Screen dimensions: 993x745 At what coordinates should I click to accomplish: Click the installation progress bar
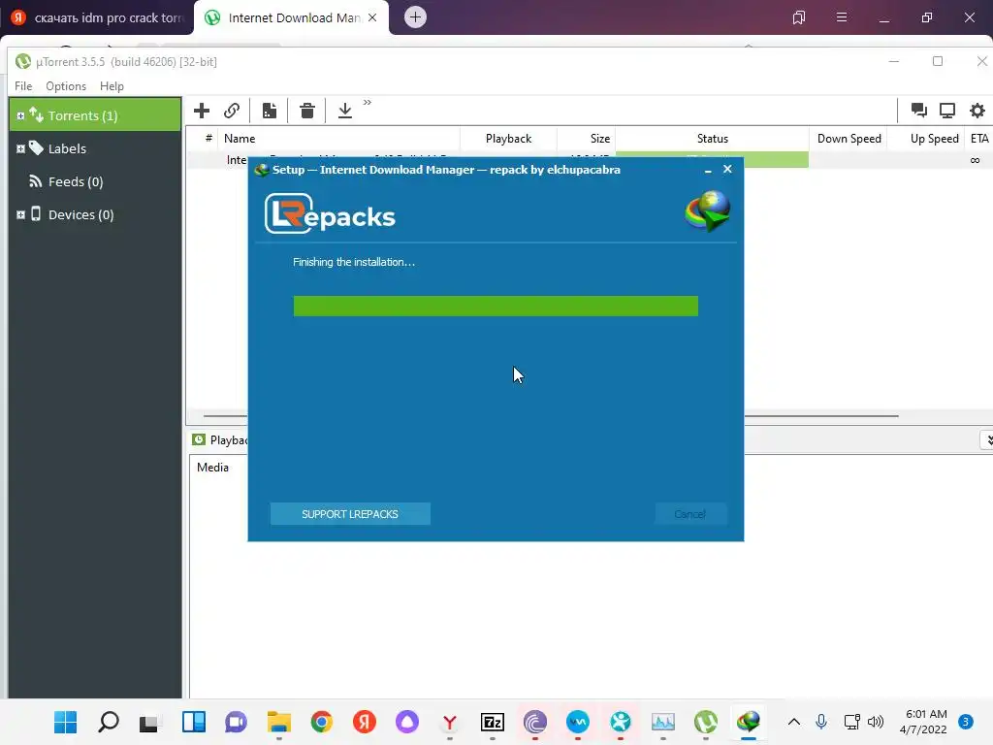pyautogui.click(x=496, y=306)
